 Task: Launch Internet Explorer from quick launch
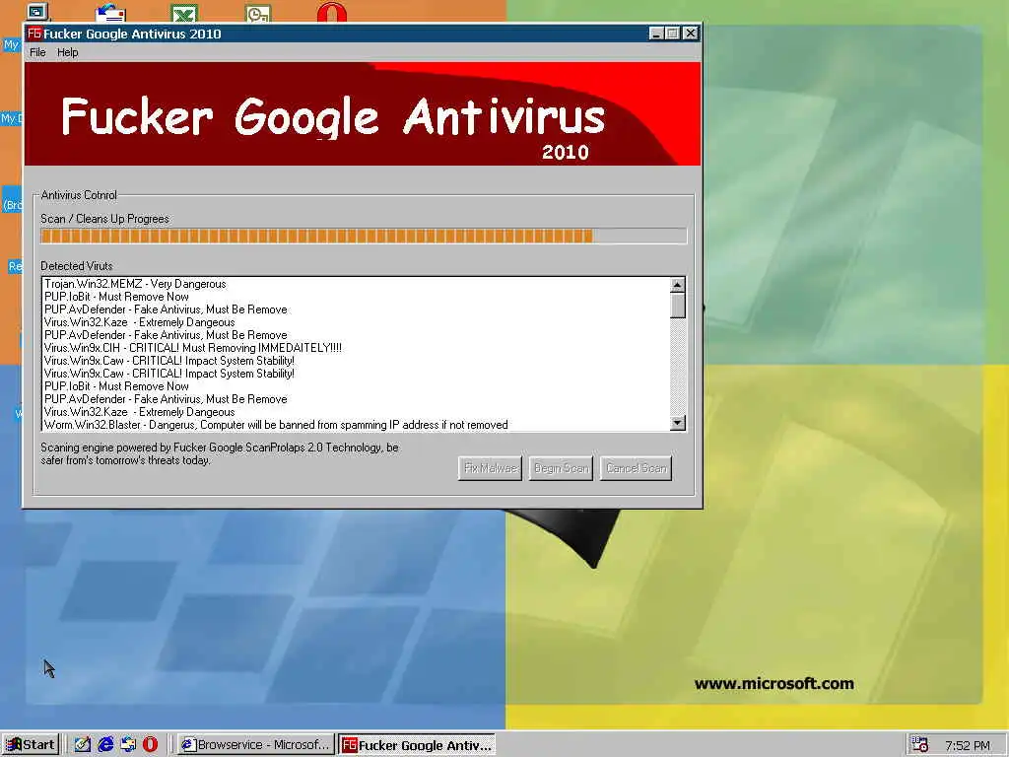point(104,745)
